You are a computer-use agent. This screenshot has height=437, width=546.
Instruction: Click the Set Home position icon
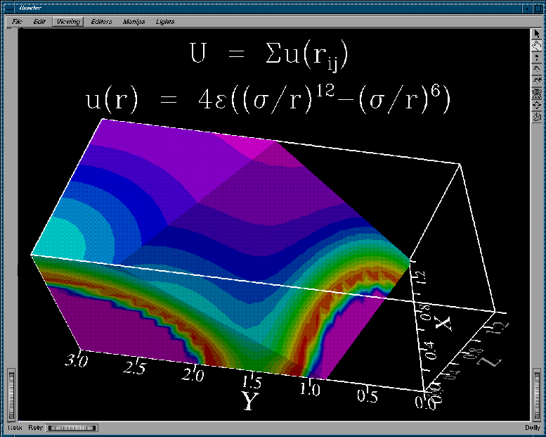[x=537, y=81]
